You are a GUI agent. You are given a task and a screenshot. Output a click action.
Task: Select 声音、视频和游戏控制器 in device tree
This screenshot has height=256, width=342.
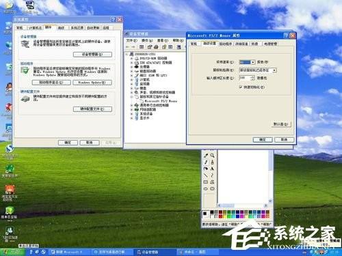click(x=157, y=92)
